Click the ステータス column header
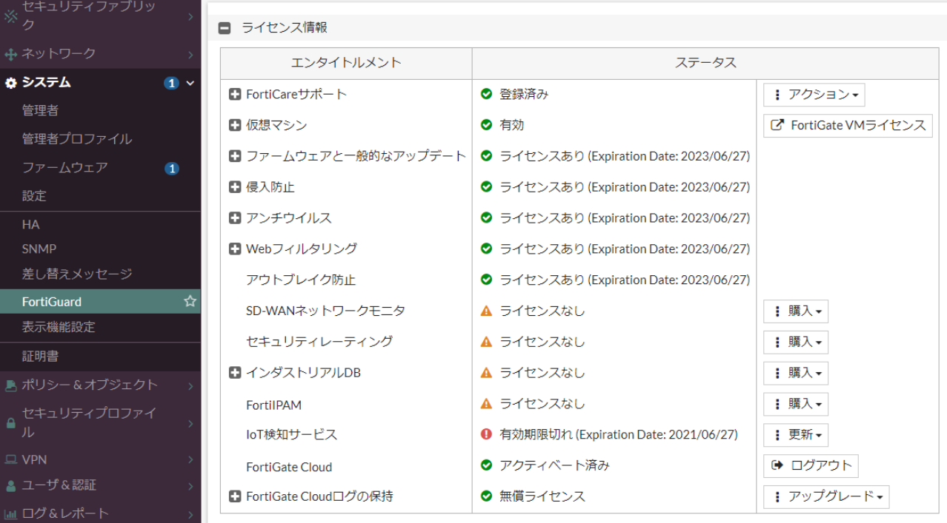 705,64
